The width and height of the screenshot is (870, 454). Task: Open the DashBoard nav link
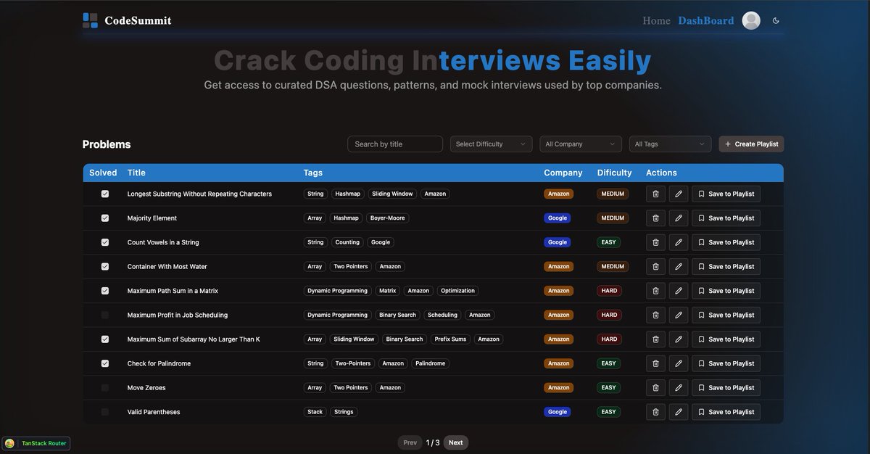pyautogui.click(x=706, y=21)
